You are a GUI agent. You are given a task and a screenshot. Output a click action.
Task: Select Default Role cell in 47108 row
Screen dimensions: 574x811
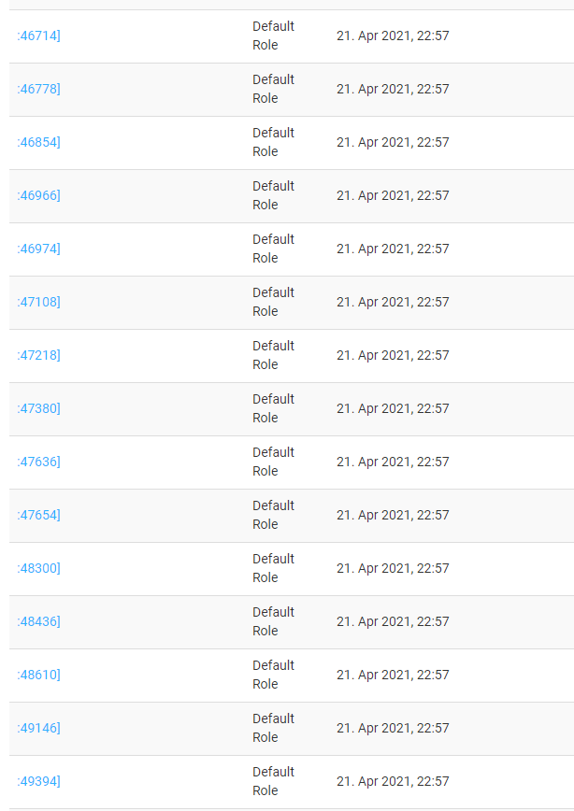pos(273,302)
